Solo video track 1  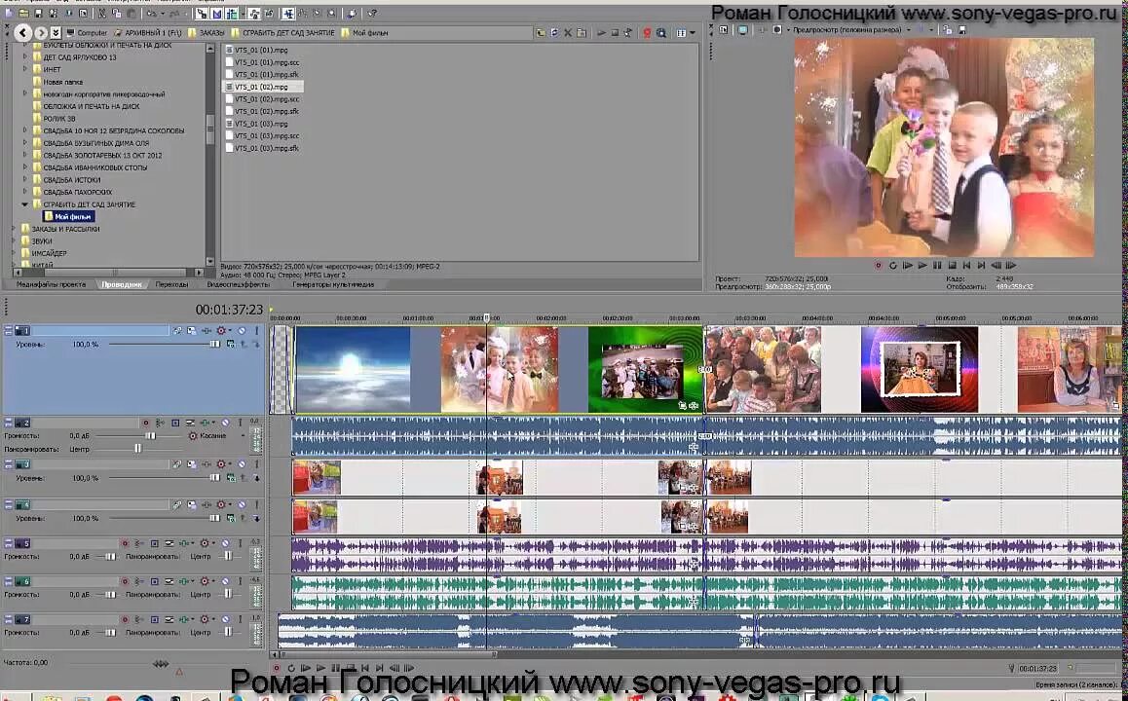pos(257,330)
